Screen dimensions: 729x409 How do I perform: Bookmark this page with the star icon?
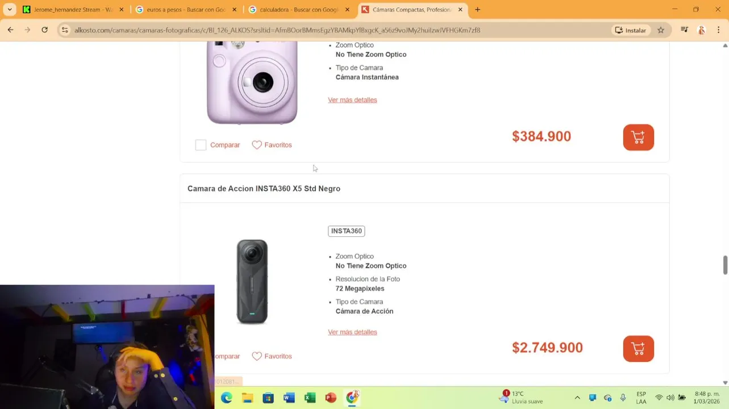pyautogui.click(x=660, y=30)
